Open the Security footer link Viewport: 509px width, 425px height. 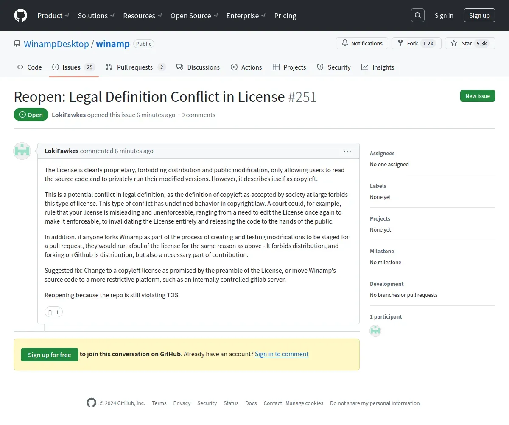tap(207, 403)
